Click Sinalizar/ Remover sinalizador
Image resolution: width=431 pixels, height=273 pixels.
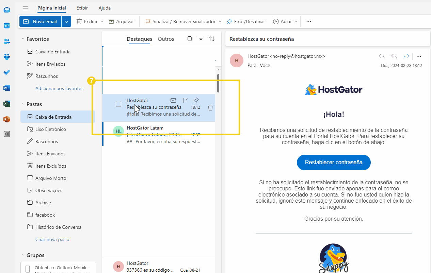tap(180, 21)
